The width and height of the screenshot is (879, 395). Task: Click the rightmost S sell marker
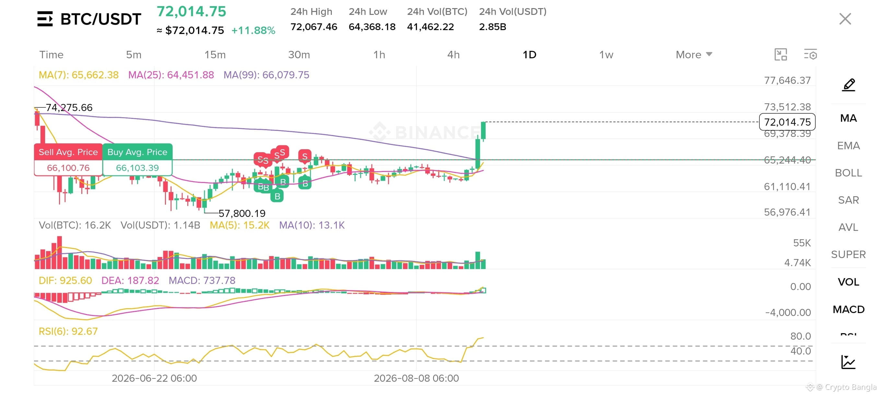[x=305, y=156]
